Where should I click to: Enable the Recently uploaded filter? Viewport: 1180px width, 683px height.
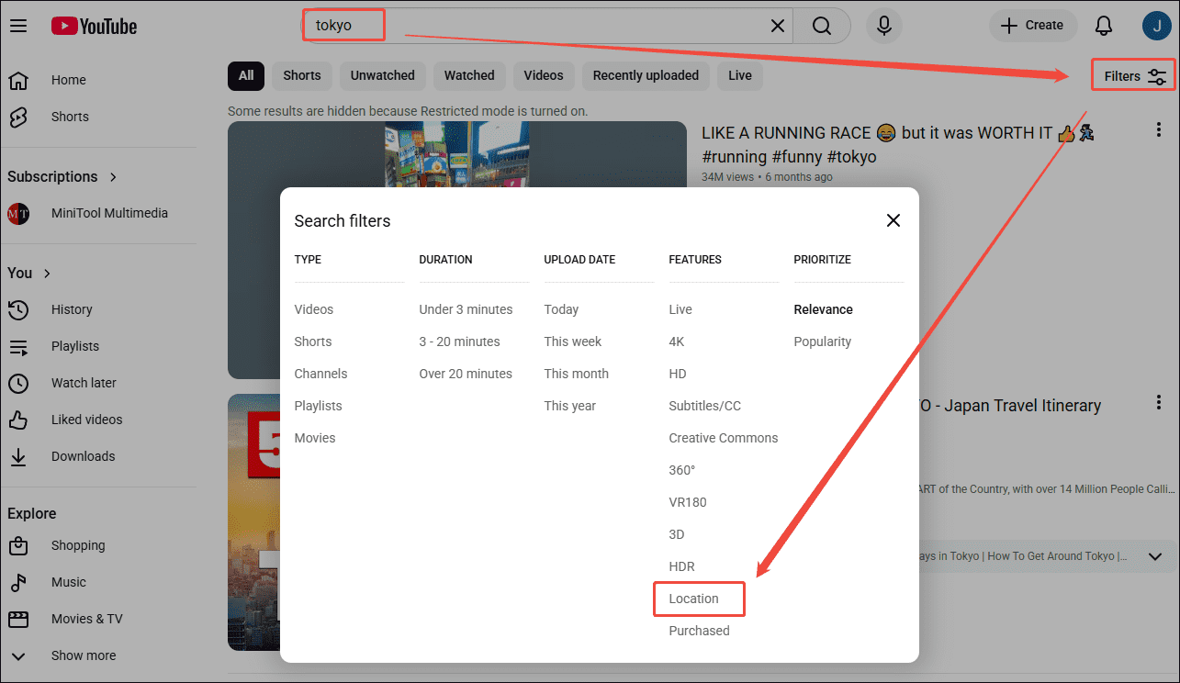646,75
